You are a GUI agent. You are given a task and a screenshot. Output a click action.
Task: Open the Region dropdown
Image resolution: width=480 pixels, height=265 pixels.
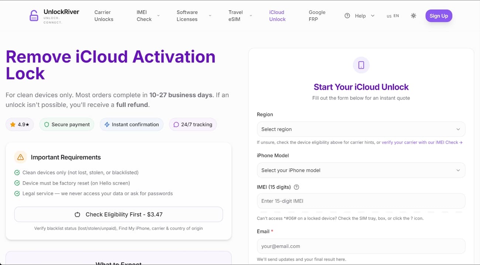pos(361,129)
